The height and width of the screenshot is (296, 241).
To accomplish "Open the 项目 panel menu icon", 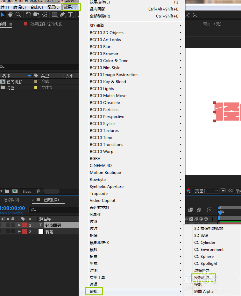I will point(11,24).
